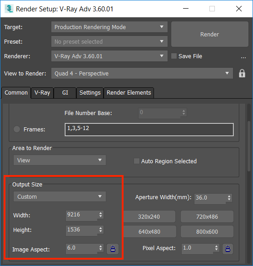Image resolution: width=253 pixels, height=266 pixels.
Task: Click the Width value field
Action: 82,215
